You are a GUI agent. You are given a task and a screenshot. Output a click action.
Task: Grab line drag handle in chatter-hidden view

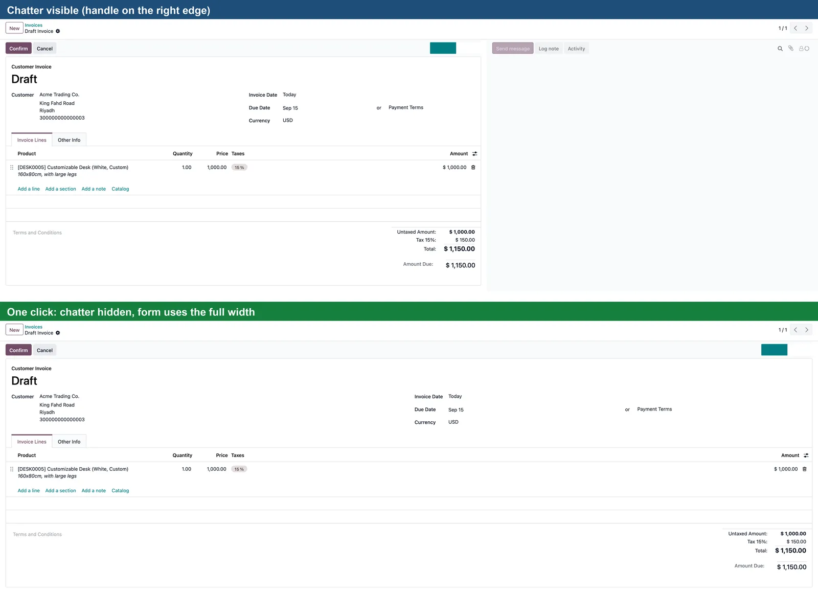coord(12,469)
